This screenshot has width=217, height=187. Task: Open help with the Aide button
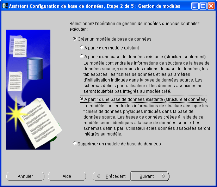pyautogui.click(x=67, y=176)
